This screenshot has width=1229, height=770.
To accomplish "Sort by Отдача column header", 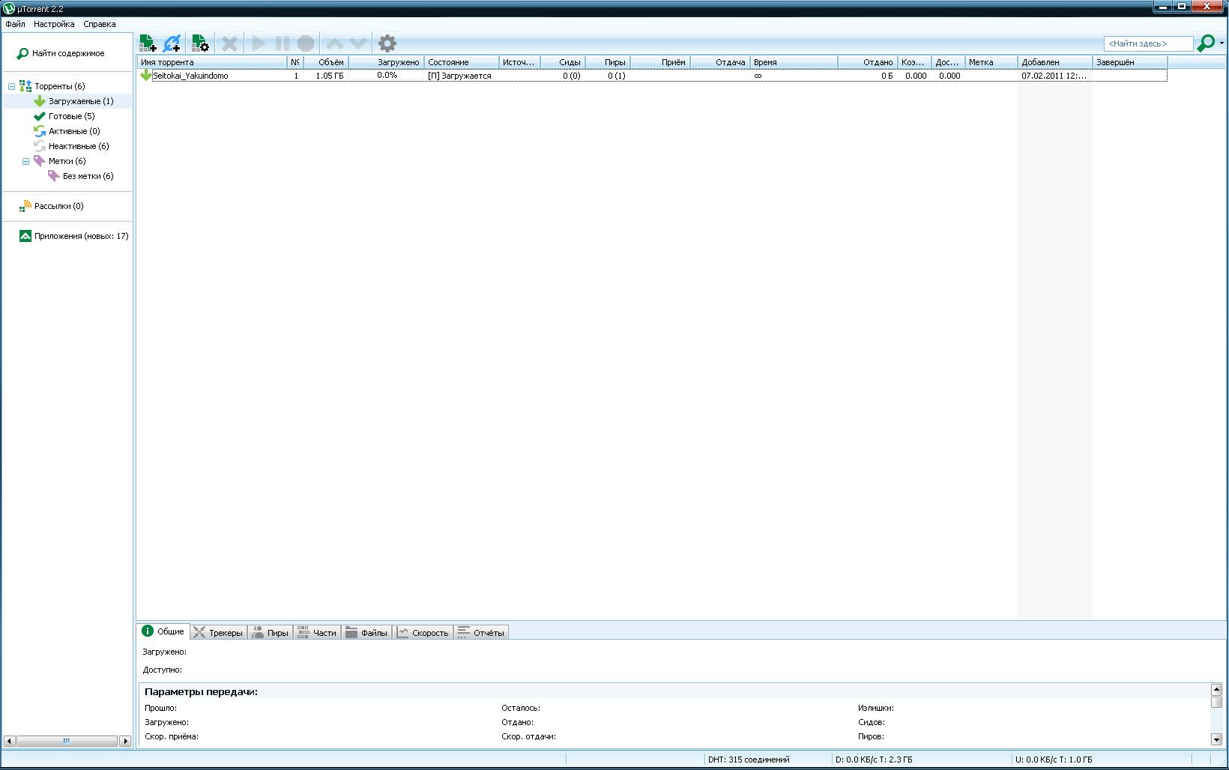I will 720,62.
